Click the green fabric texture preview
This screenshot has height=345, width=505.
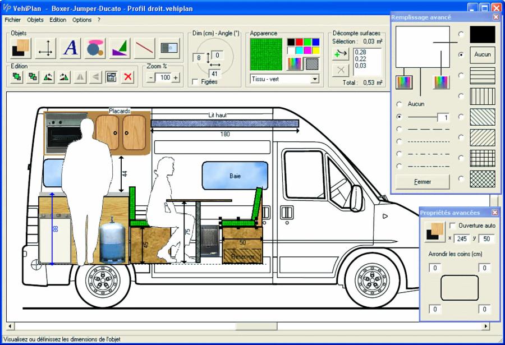click(266, 54)
